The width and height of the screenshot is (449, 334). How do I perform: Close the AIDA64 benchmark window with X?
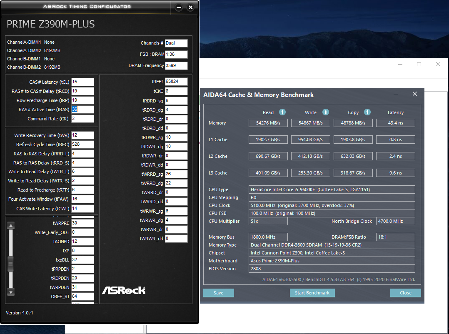pyautogui.click(x=415, y=94)
